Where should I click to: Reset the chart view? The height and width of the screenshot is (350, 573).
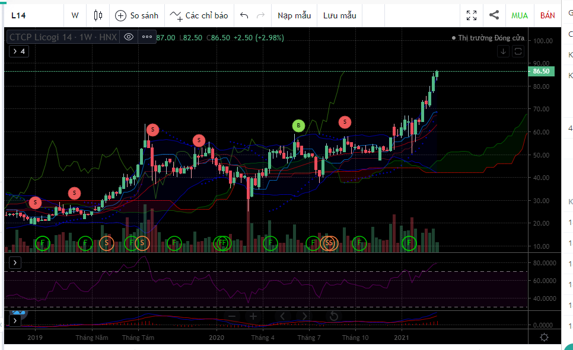(x=333, y=316)
